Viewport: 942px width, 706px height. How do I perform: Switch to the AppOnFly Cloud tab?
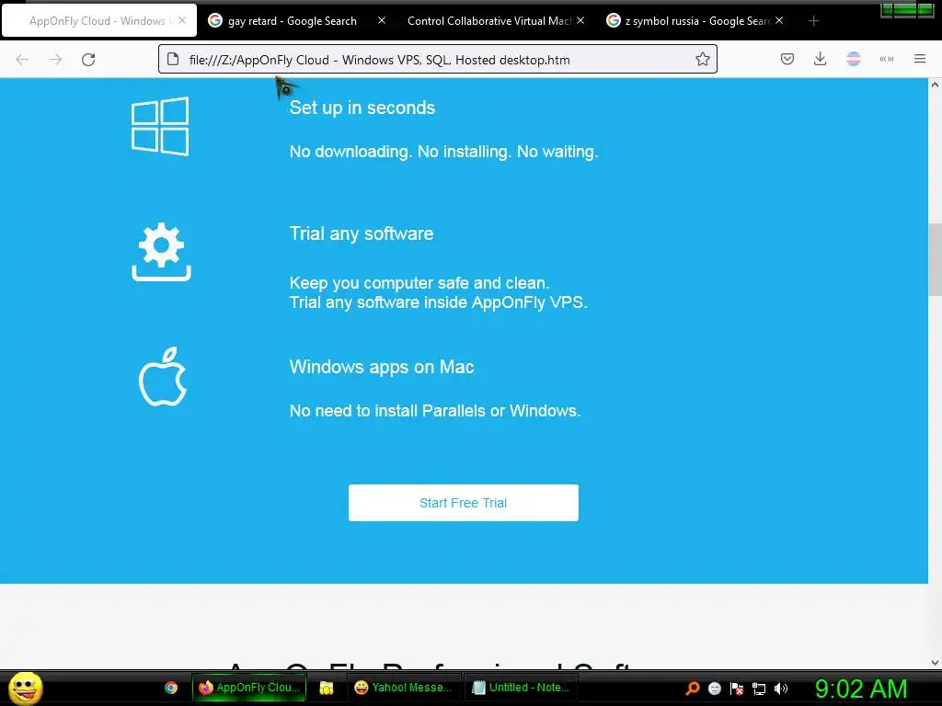pyautogui.click(x=99, y=21)
